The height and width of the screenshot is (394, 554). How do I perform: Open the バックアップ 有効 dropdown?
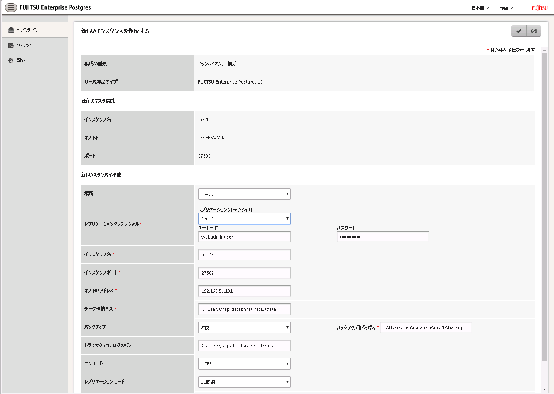(x=245, y=327)
